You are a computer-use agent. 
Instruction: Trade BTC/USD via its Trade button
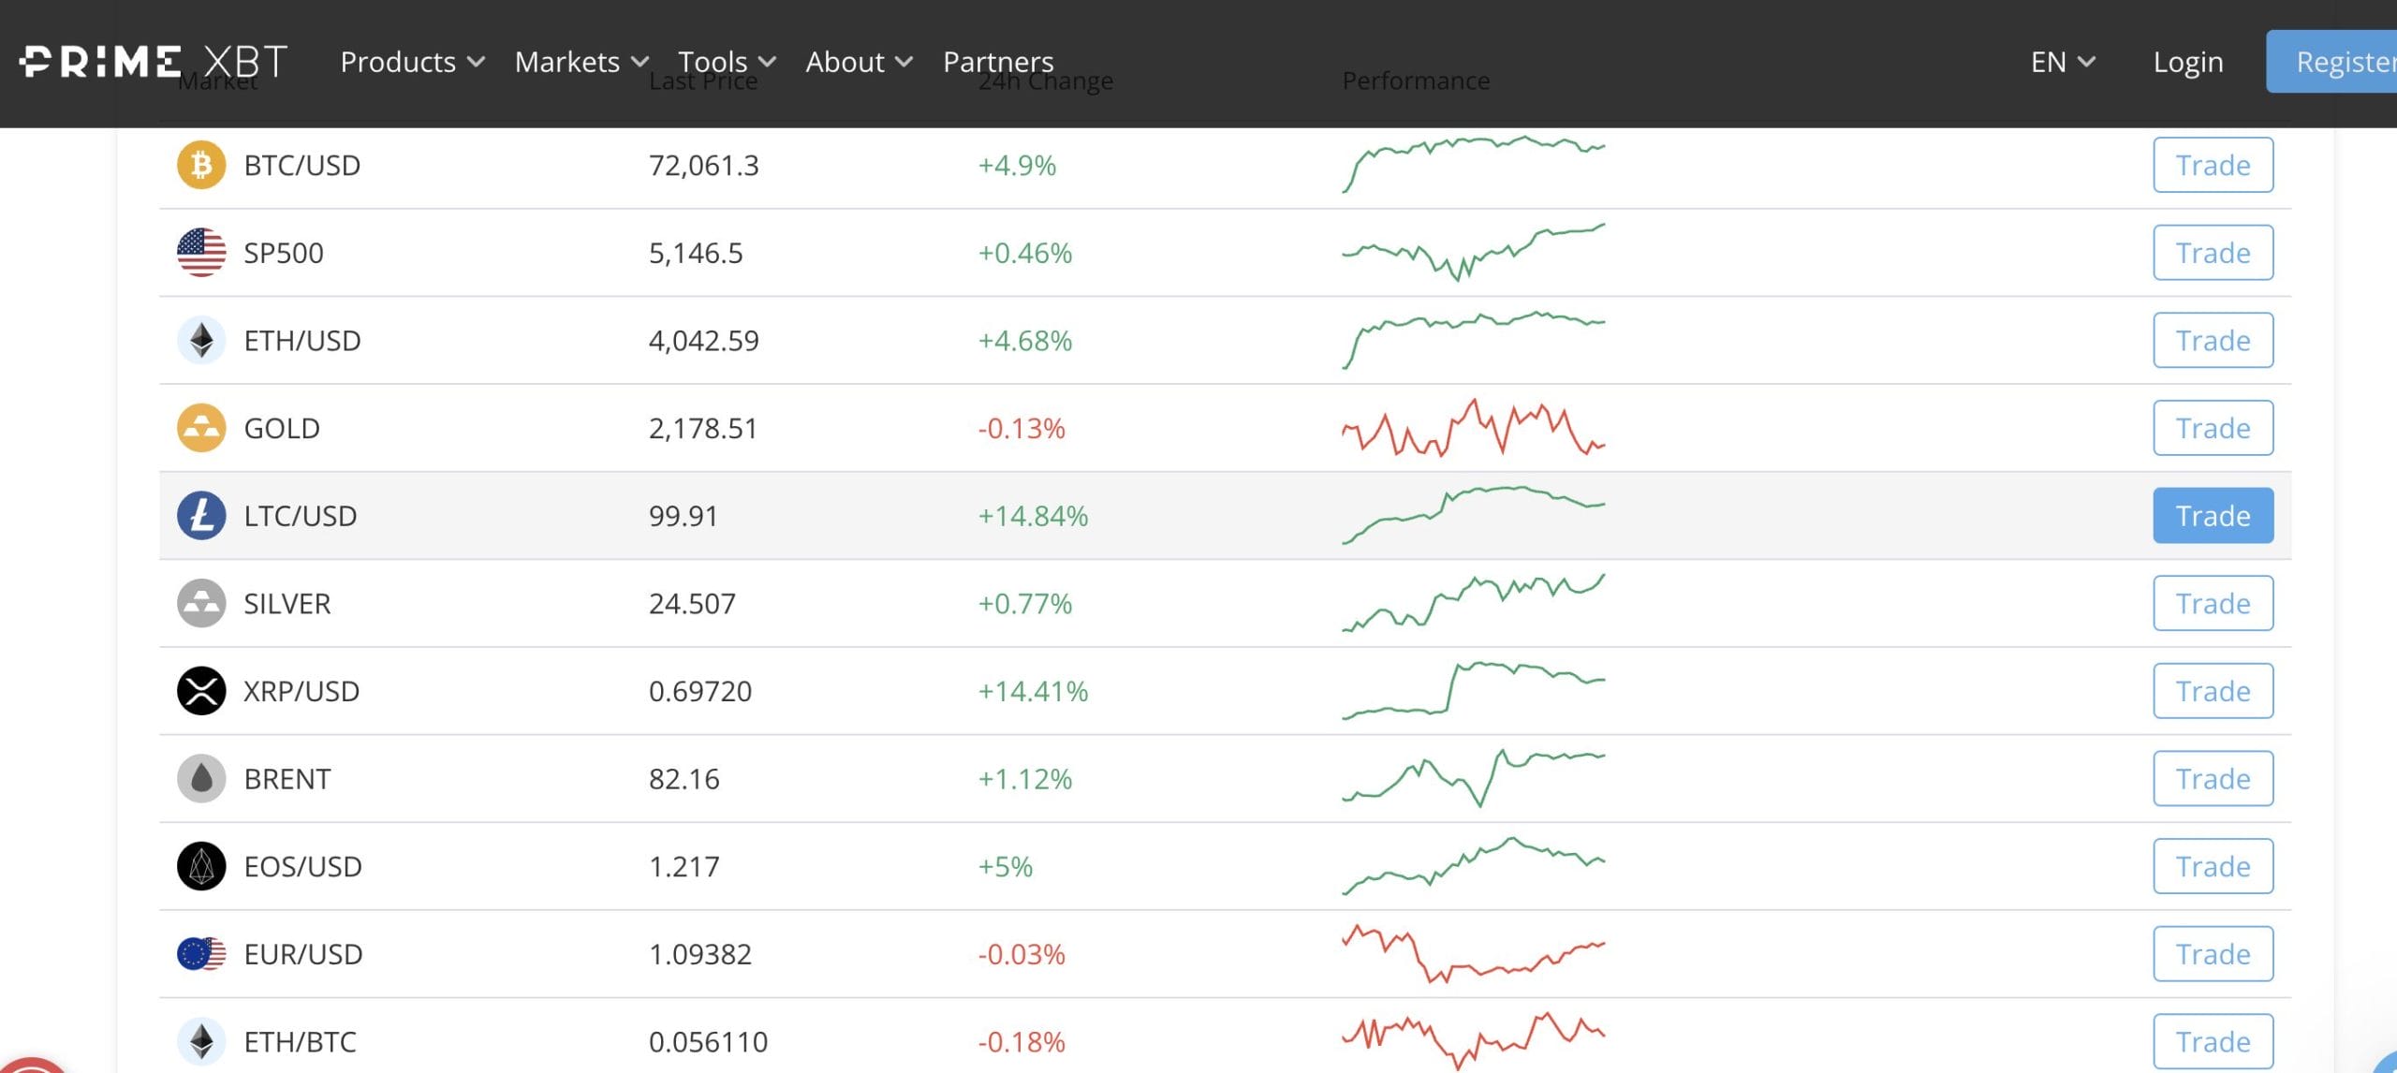(2213, 165)
